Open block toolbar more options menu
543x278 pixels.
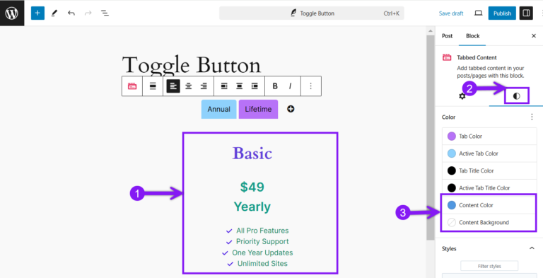310,86
